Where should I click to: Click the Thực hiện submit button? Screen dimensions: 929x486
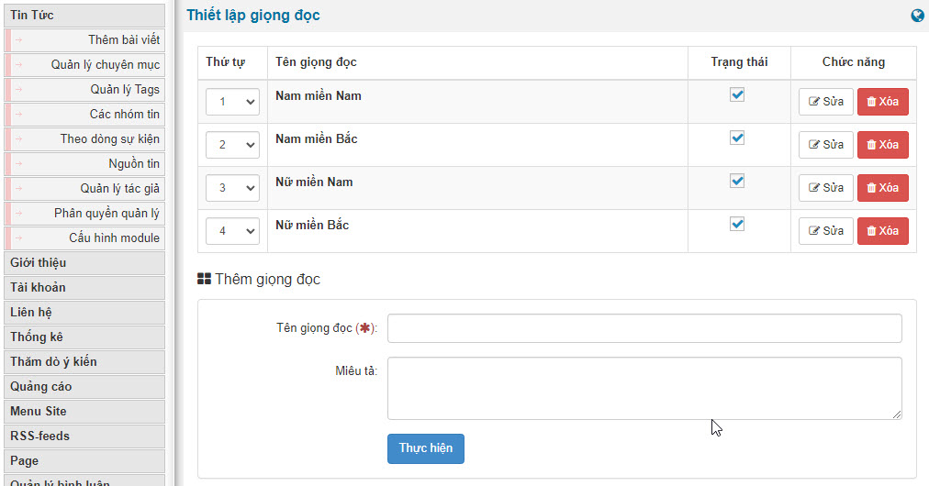coord(426,448)
